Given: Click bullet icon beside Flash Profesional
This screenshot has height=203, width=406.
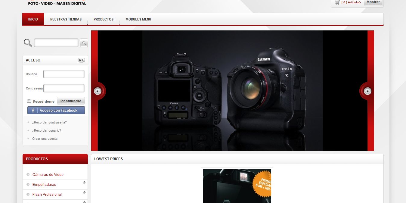Looking at the screenshot, I should [28, 194].
